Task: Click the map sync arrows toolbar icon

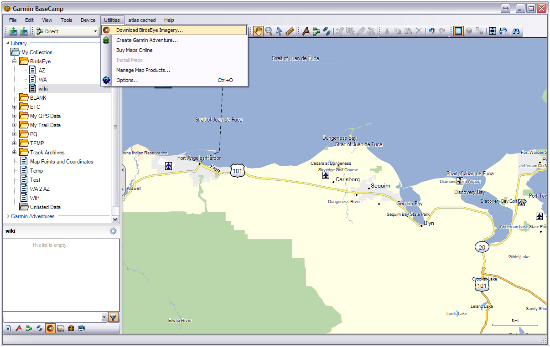Action: [503, 31]
